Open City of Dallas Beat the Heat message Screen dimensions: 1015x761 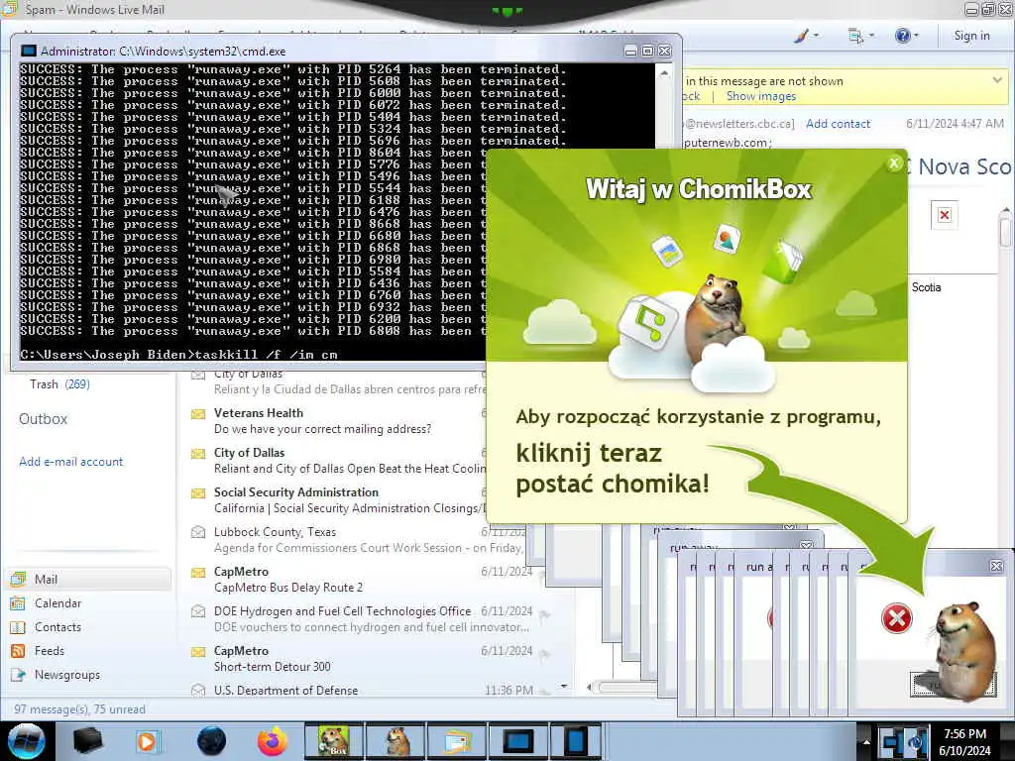click(337, 461)
